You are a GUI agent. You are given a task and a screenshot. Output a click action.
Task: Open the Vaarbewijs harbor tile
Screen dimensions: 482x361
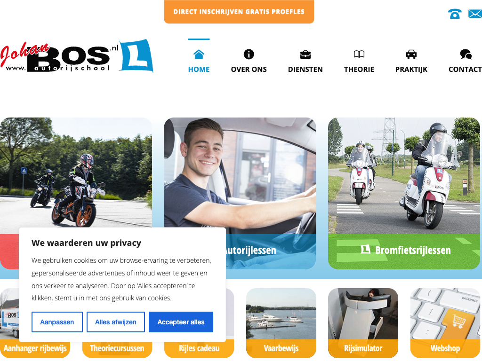tap(281, 323)
